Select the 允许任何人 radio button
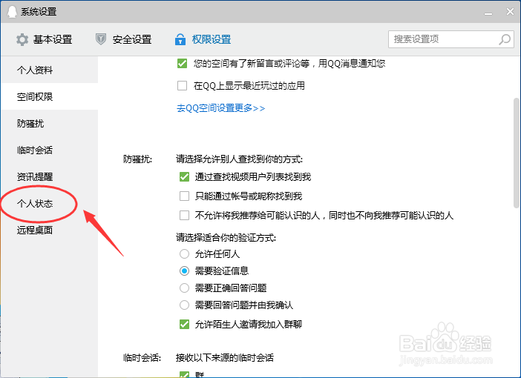The width and height of the screenshot is (521, 378). [x=184, y=254]
